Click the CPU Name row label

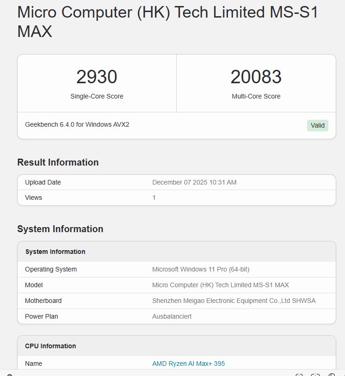coord(34,364)
